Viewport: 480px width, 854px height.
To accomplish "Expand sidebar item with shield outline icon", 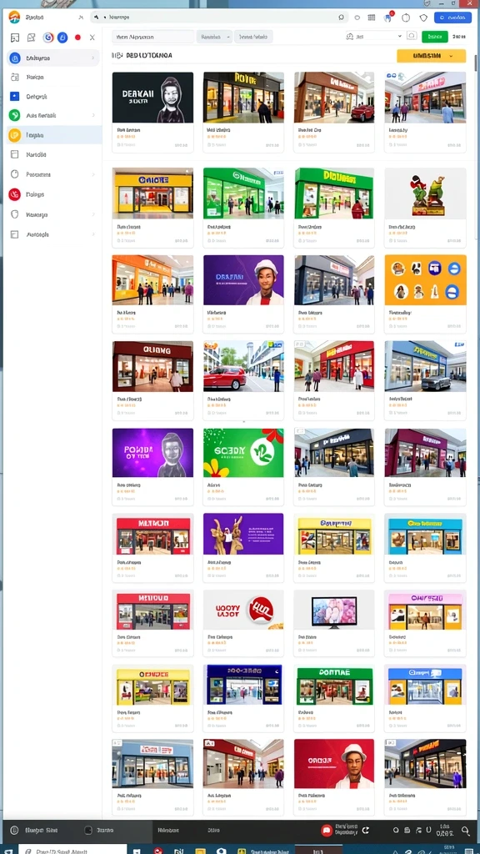I will (x=93, y=214).
